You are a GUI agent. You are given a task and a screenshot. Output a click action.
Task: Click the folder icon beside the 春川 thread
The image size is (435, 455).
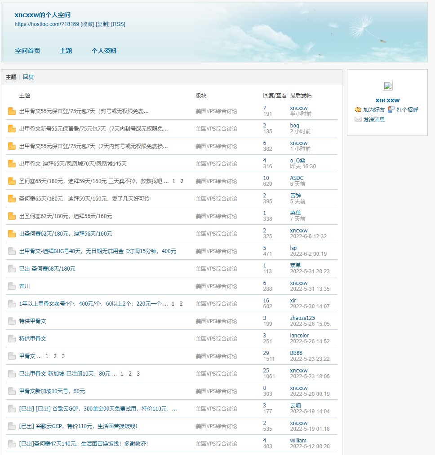pos(11,286)
